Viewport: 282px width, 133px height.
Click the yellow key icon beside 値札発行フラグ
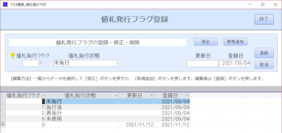pyautogui.click(x=12, y=56)
